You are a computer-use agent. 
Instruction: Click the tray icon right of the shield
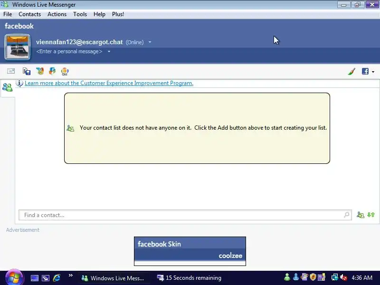(x=322, y=277)
